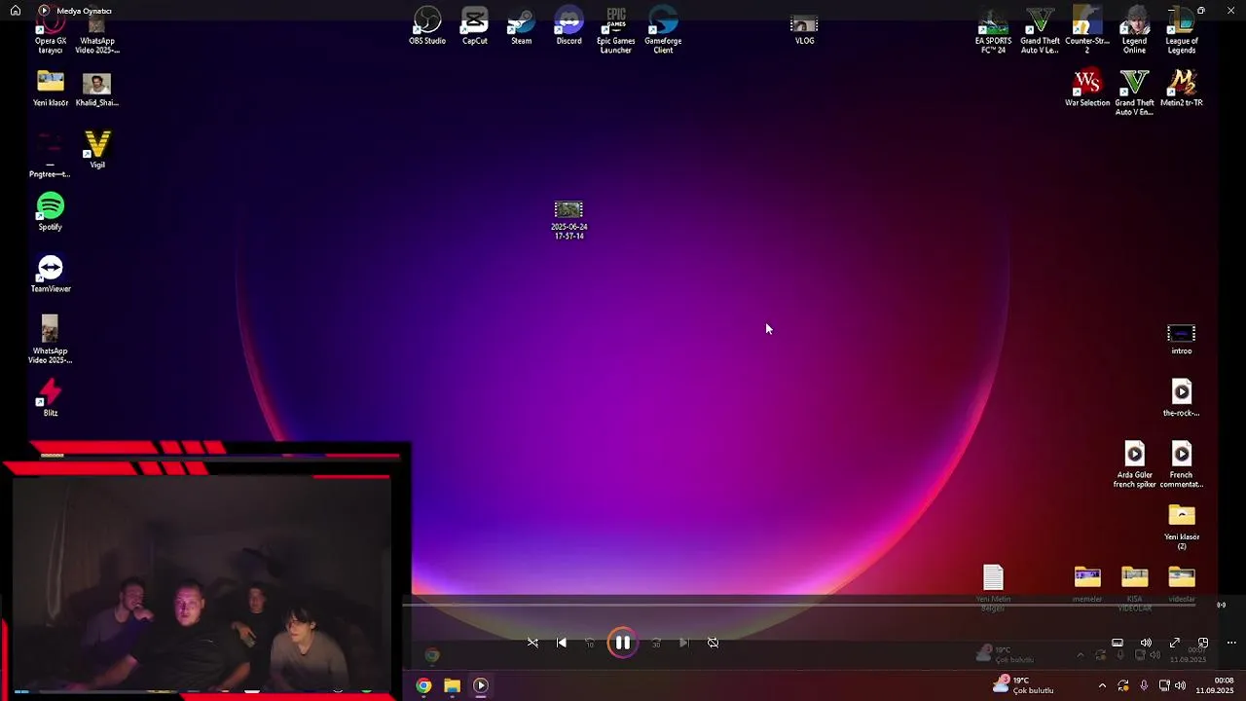The height and width of the screenshot is (701, 1246).
Task: Skip to the previous track
Action: (x=562, y=643)
